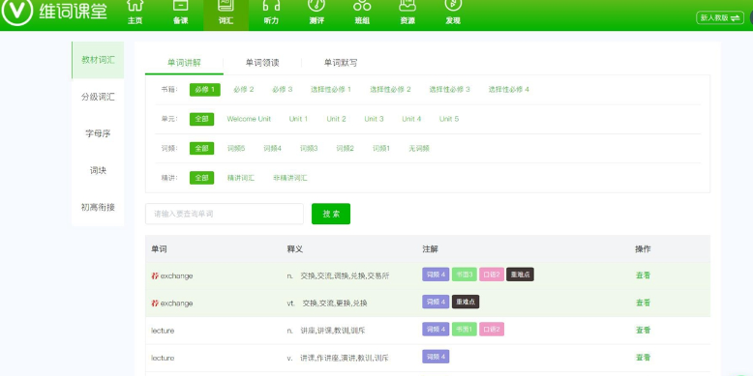753x376 pixels.
Task: Click the green 搜索 button
Action: click(x=331, y=214)
